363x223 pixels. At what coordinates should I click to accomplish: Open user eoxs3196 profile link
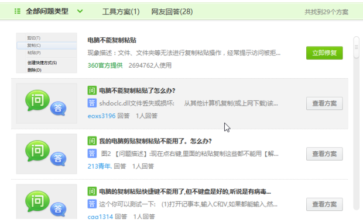(x=101, y=116)
